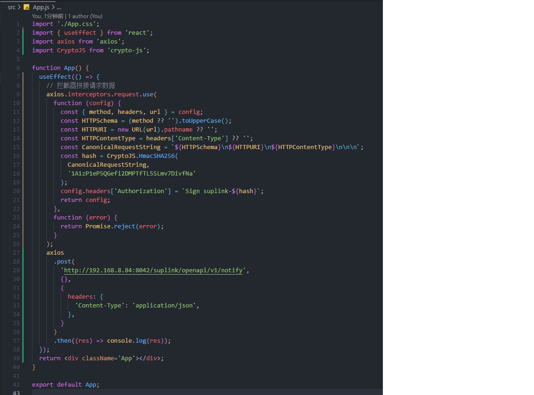
Task: Open the inline diff via the green gutter bar beside axios.post
Action: 23,278
